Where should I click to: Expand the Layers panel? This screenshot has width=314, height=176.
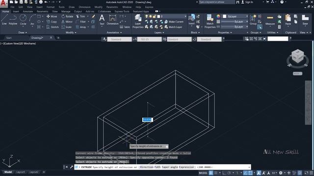[x=159, y=33]
